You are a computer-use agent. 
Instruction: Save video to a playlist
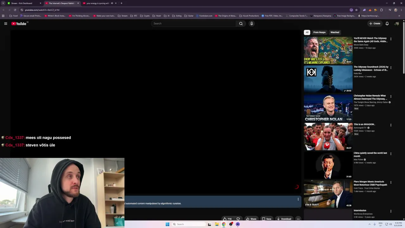click(x=266, y=219)
